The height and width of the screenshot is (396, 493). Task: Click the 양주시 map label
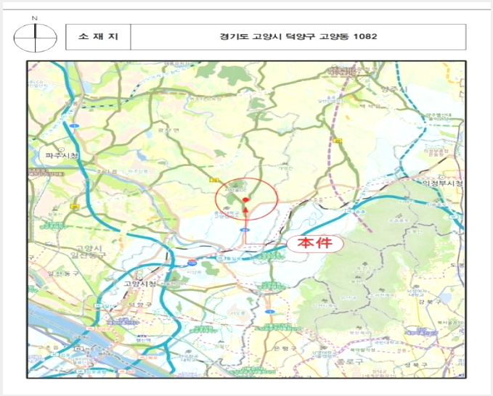coord(394,89)
